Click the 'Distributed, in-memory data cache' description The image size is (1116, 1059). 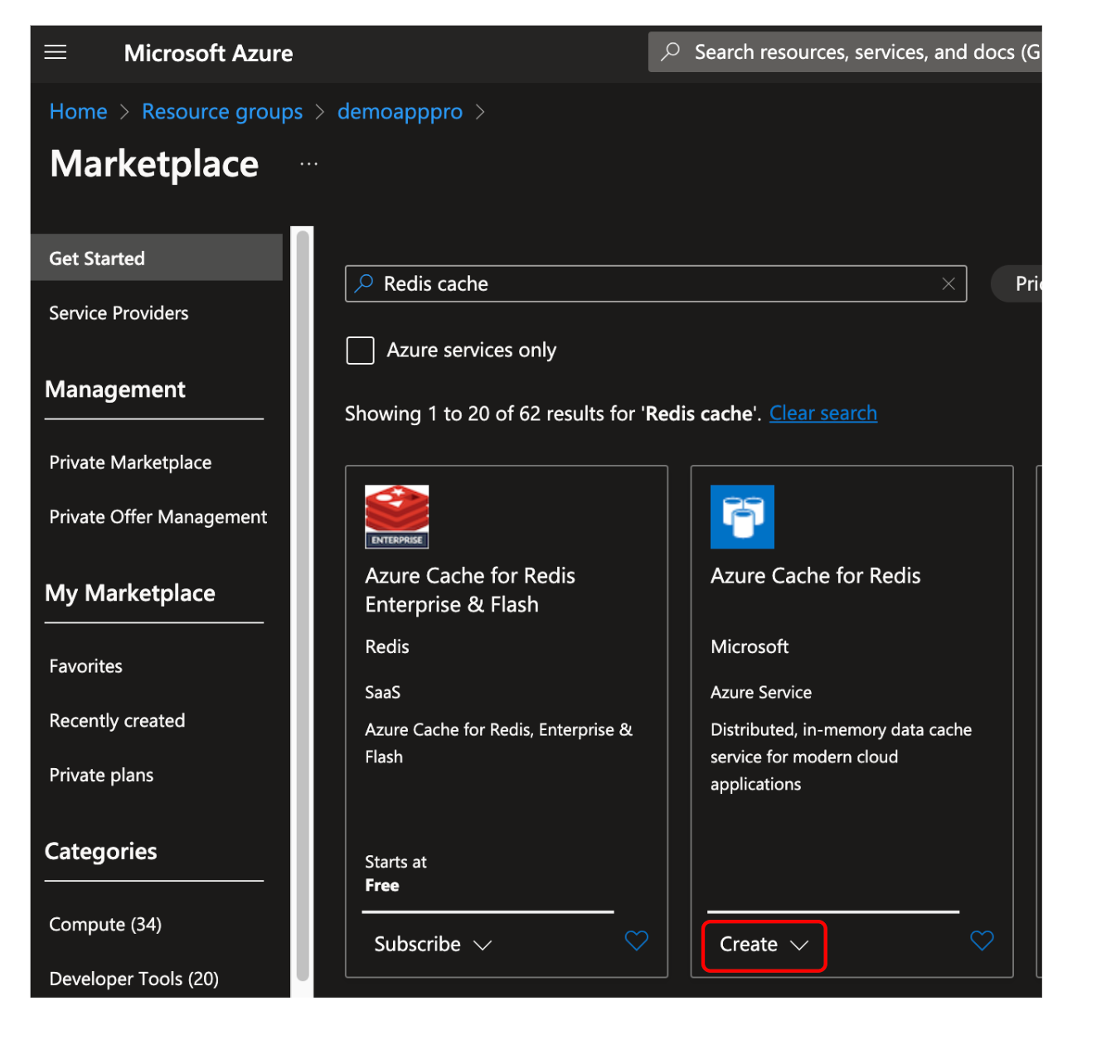point(841,757)
